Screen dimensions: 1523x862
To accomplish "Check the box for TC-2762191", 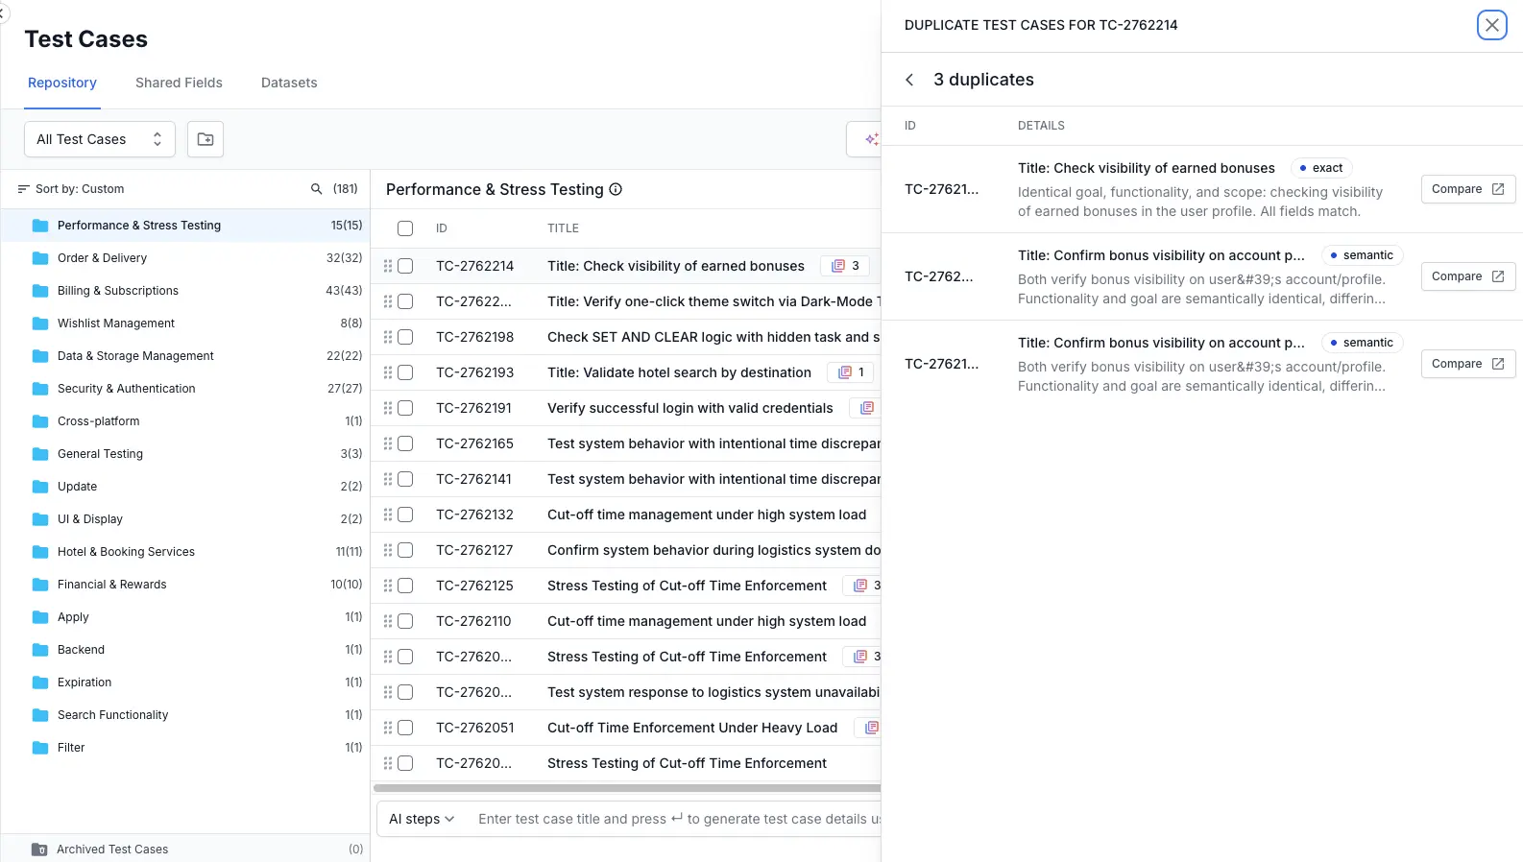I will pos(405,408).
